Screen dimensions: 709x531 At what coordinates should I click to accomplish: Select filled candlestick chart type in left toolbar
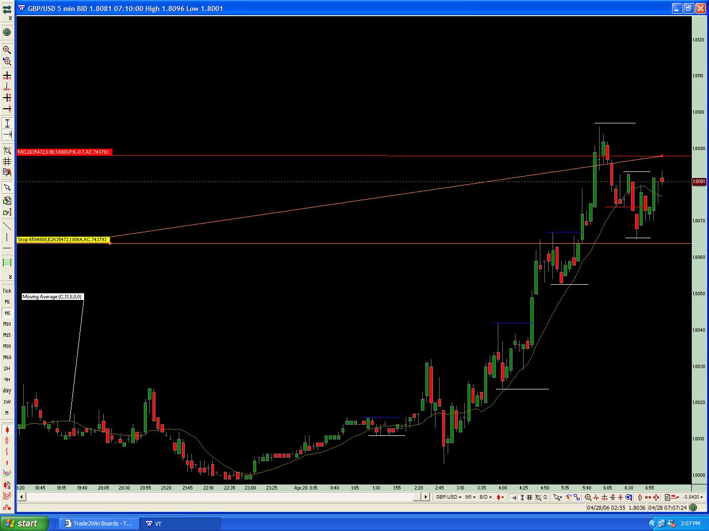click(x=7, y=430)
